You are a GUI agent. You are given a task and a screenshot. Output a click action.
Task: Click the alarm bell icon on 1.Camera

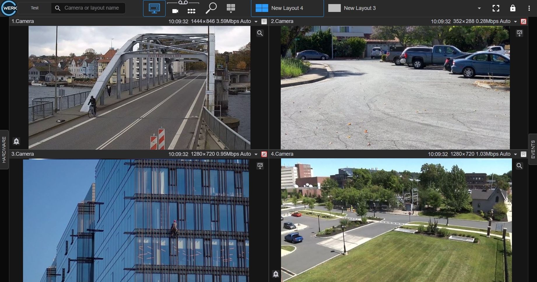coord(16,141)
